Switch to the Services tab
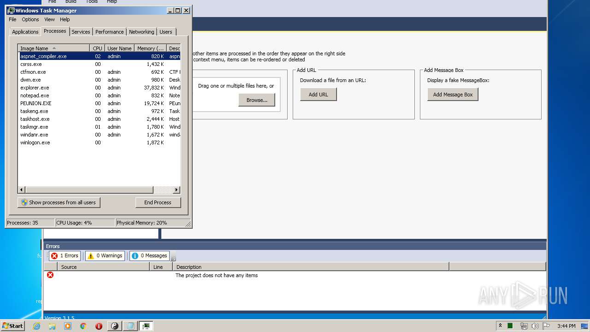 (81, 32)
